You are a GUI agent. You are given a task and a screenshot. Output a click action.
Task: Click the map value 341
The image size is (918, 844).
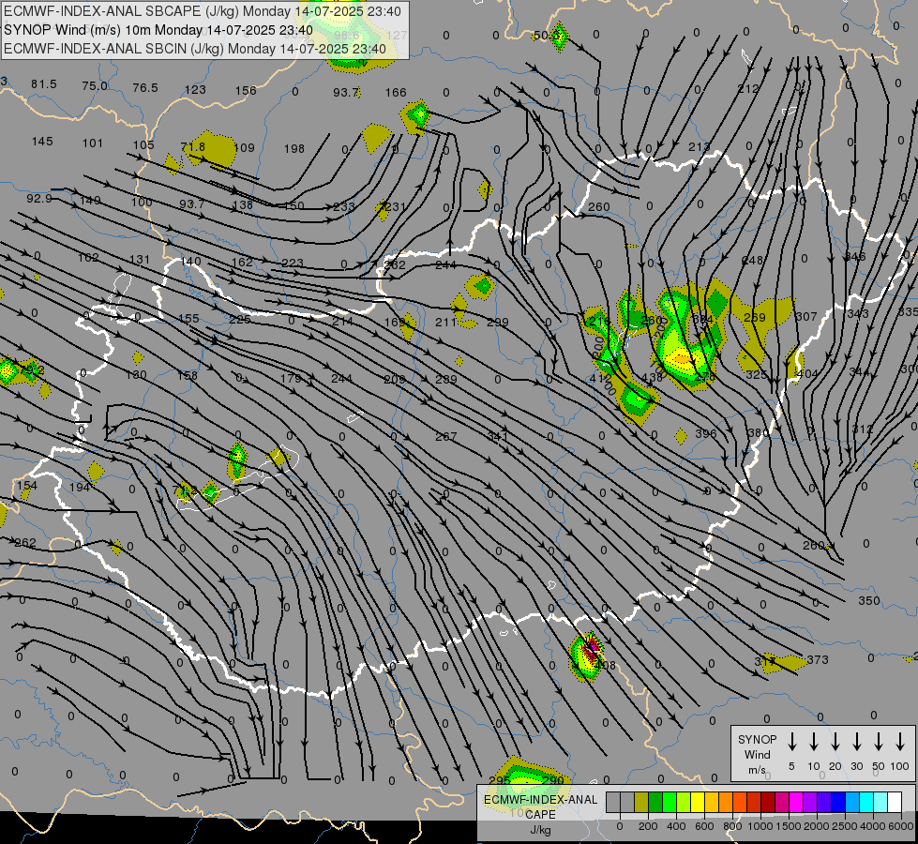[498, 436]
